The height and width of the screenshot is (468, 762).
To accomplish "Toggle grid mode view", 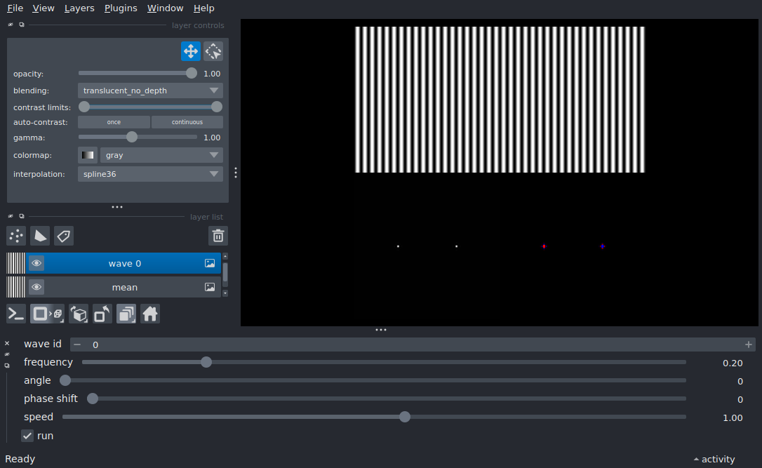I will [x=126, y=314].
